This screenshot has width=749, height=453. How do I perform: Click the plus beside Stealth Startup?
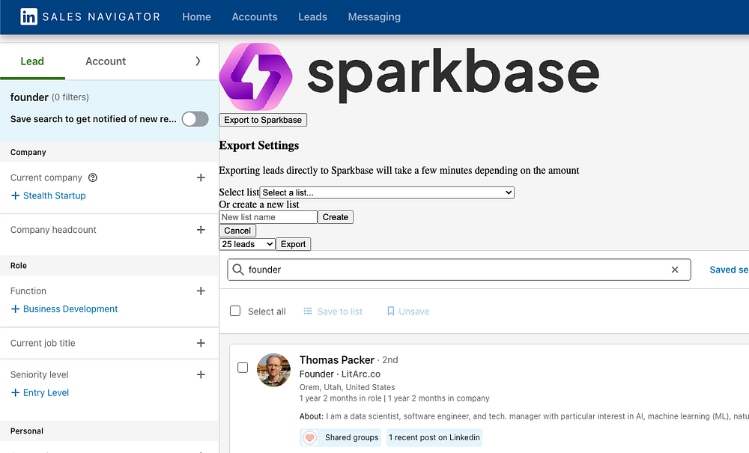[x=15, y=195]
